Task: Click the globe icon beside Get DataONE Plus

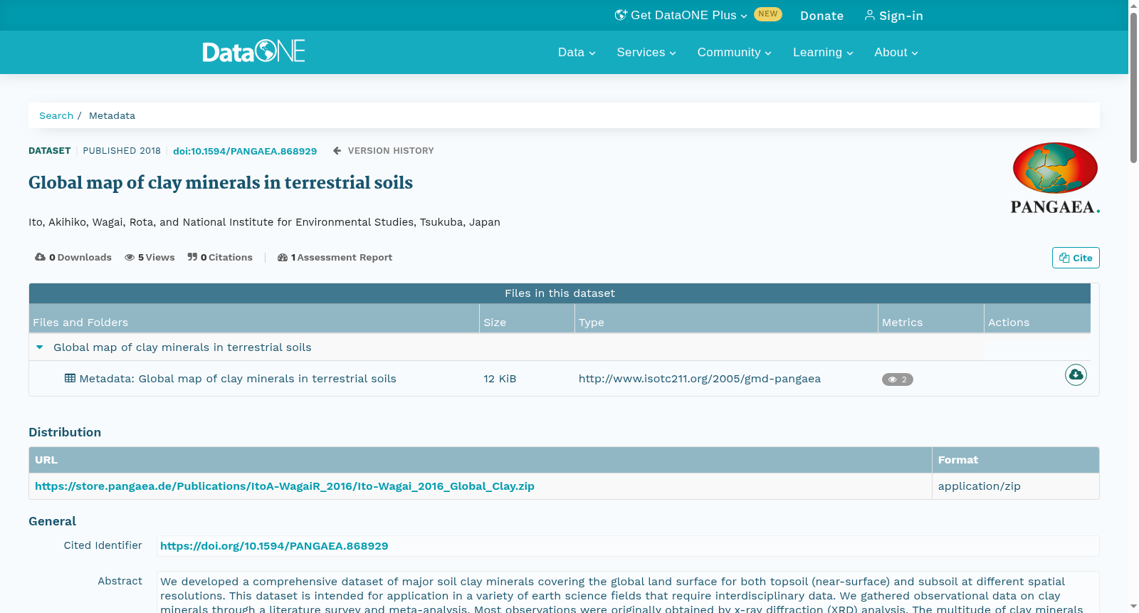Action: (621, 15)
